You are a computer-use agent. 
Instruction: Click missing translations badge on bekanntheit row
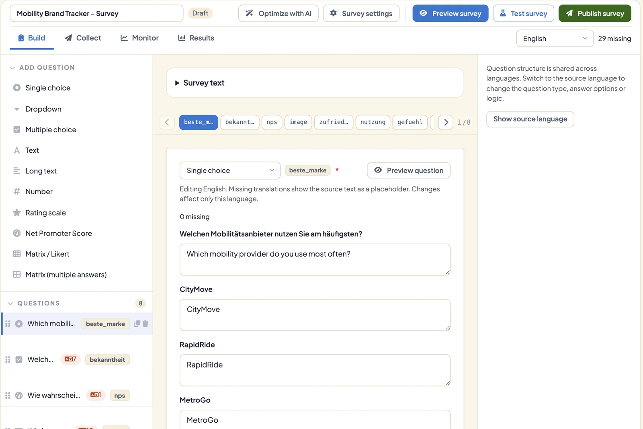[x=70, y=359]
